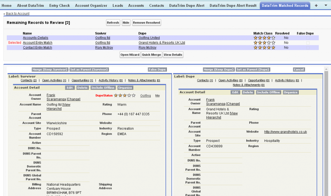The width and height of the screenshot is (331, 196).
Task: Switch to the Account Organizer tab
Action: tap(91, 6)
